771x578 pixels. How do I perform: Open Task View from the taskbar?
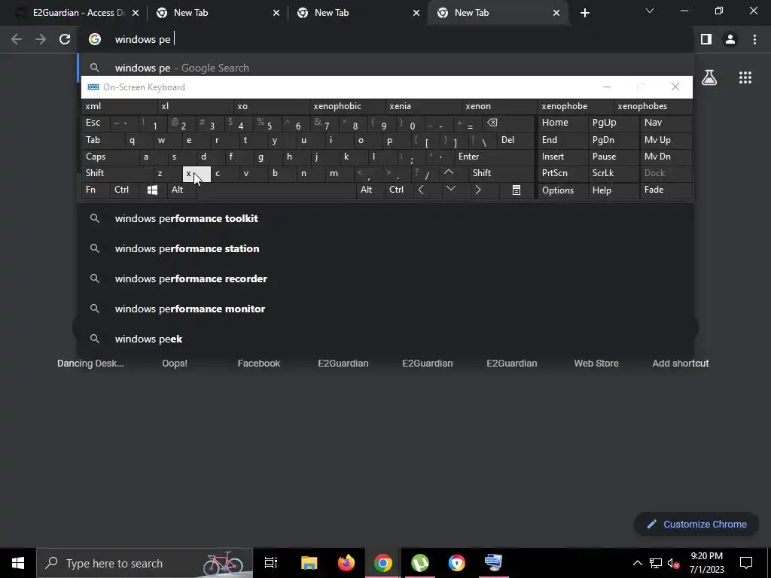pos(271,563)
